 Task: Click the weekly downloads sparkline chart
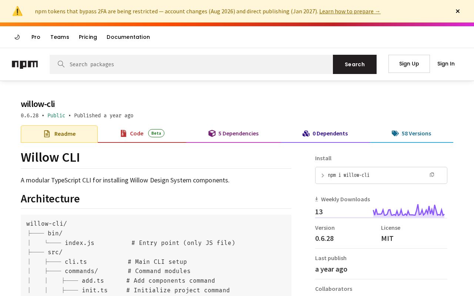pos(409,211)
